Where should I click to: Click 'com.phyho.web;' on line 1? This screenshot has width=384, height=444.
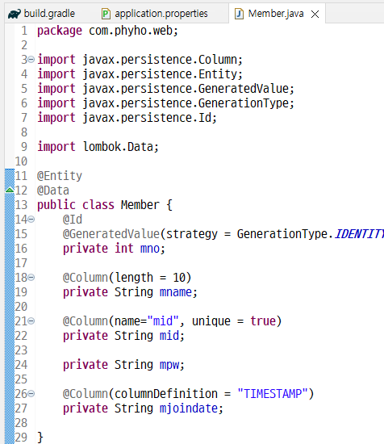click(133, 31)
